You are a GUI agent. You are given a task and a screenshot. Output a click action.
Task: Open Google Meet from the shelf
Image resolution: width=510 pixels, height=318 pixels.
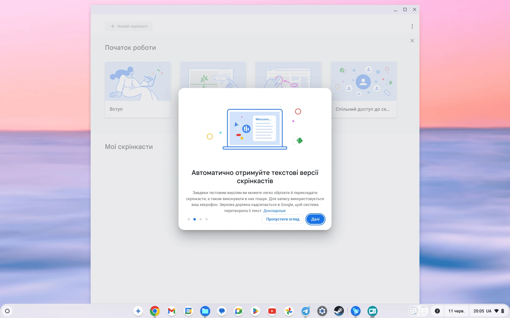239,311
